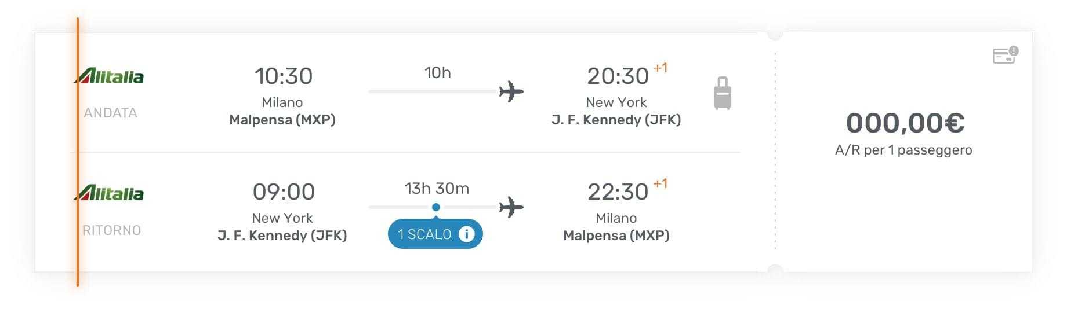1067x309 pixels.
Task: Click the 13h 30m return duration label
Action: [437, 189]
